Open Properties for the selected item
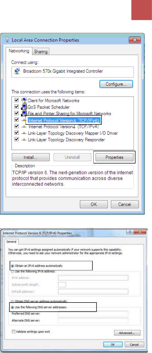The width and height of the screenshot is (152, 353). (114, 157)
